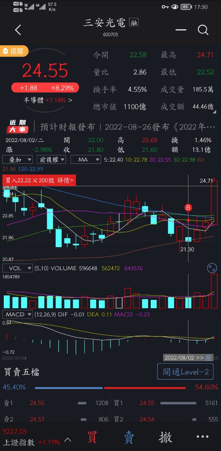221x451 pixels.
Task: Tap 今開 22.58 value
Action: (138, 55)
